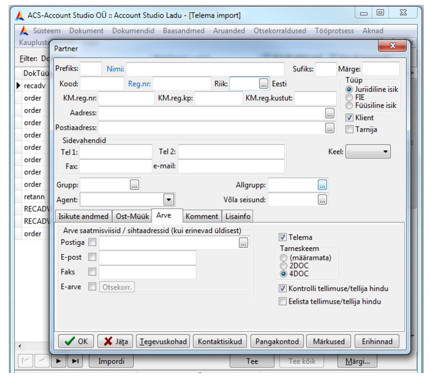431x378 pixels.
Task: Switch to Lisainfo tab
Action: pos(238,216)
